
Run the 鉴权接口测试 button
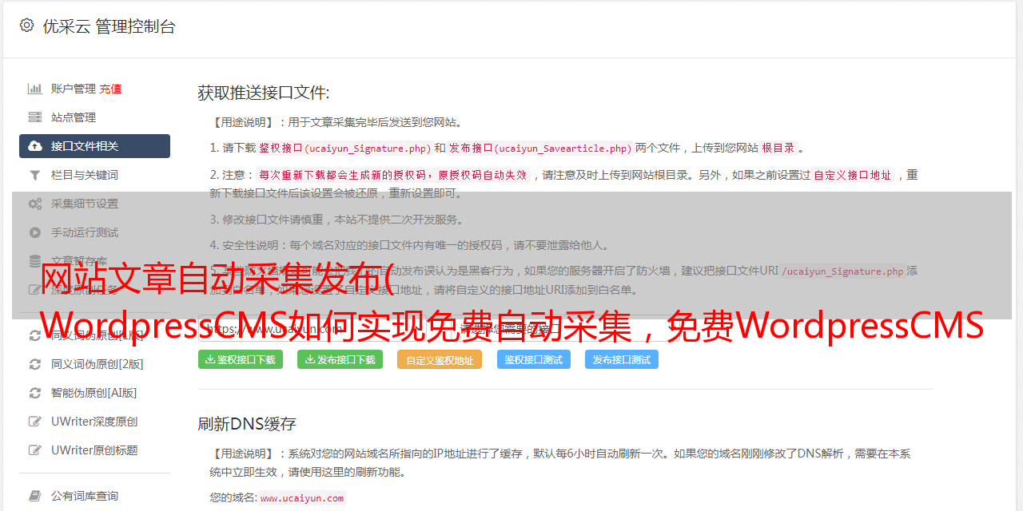tap(534, 359)
